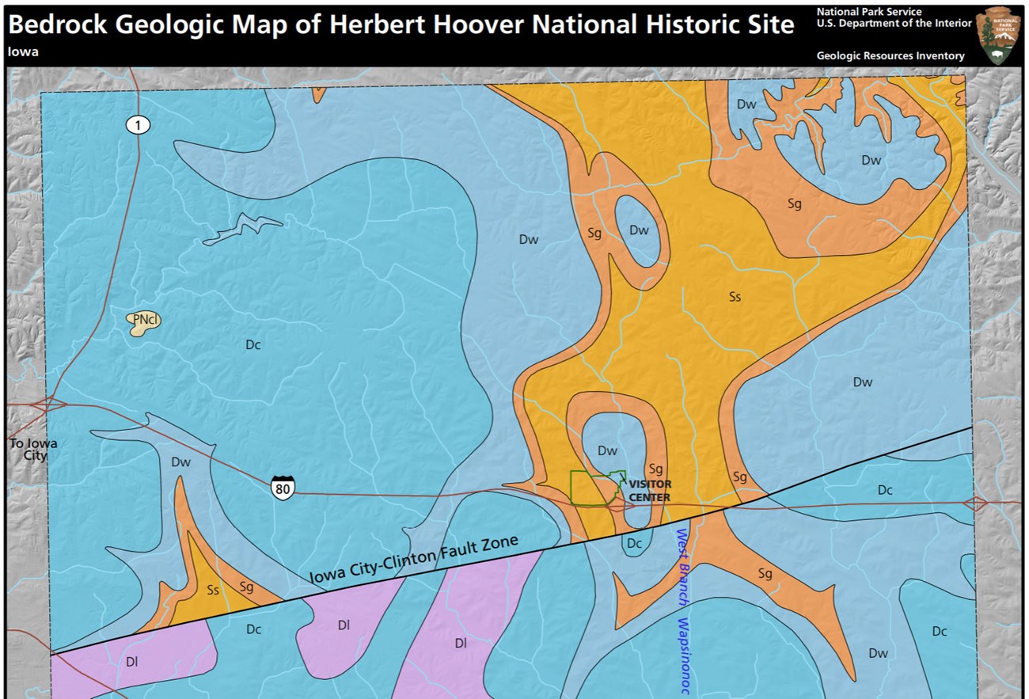Click the Ss label in the large yellow unit

point(735,298)
